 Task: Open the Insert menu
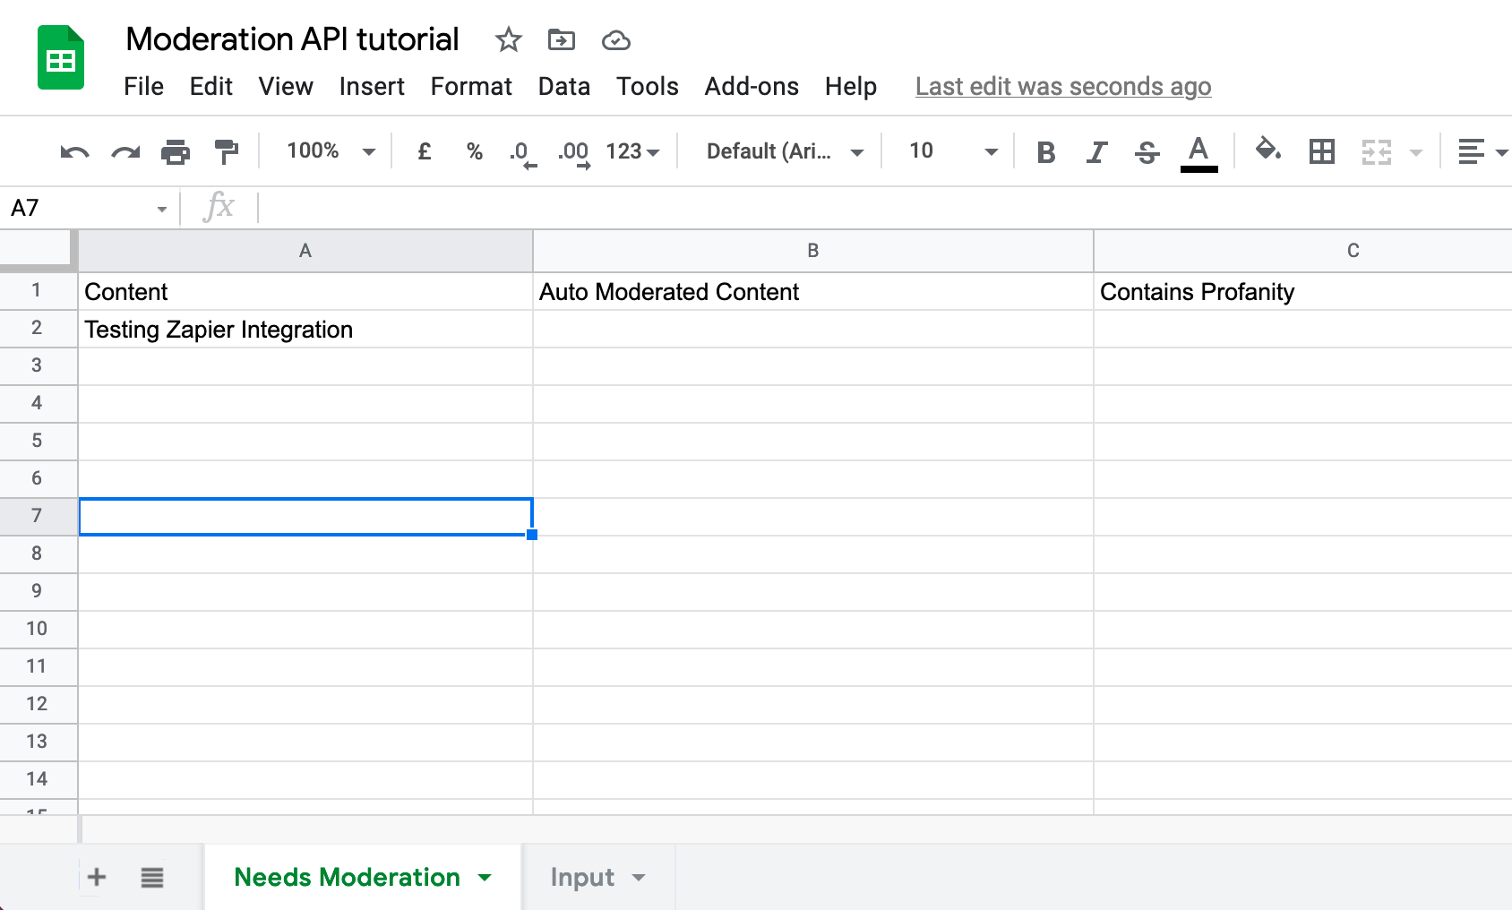pyautogui.click(x=372, y=86)
